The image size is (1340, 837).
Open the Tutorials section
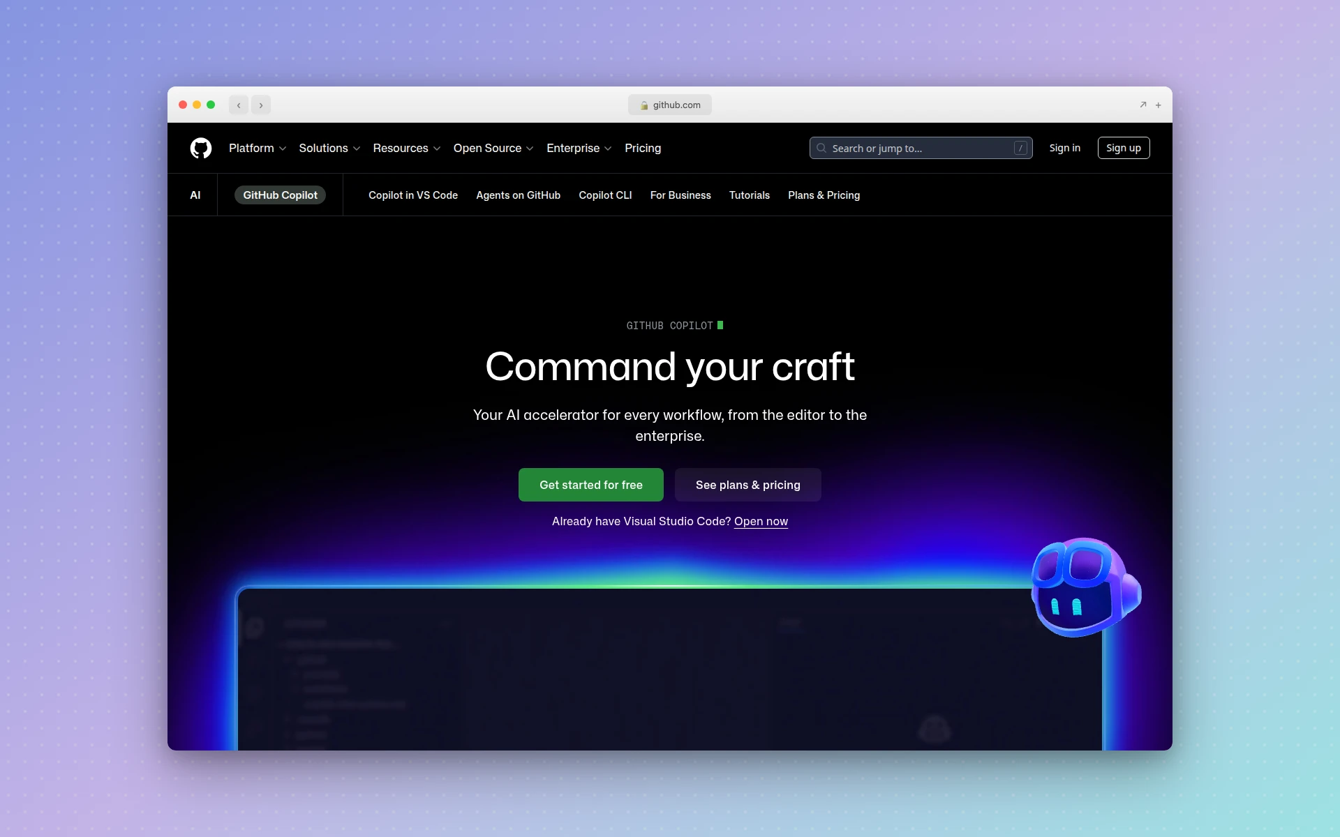[749, 195]
